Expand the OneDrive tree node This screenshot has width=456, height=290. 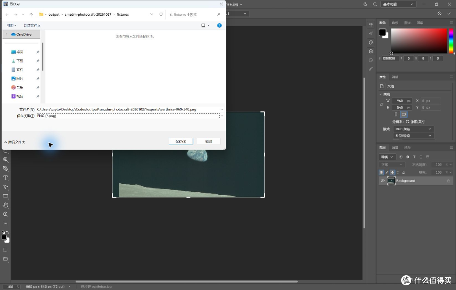pyautogui.click(x=7, y=34)
